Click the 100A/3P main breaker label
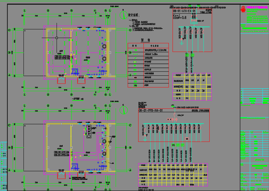This screenshot has width=269, height=191. [x=180, y=115]
